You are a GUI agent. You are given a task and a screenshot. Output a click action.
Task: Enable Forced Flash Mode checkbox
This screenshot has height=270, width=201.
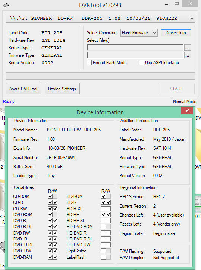89,63
